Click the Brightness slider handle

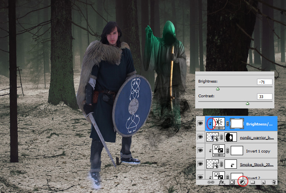coord(218,89)
